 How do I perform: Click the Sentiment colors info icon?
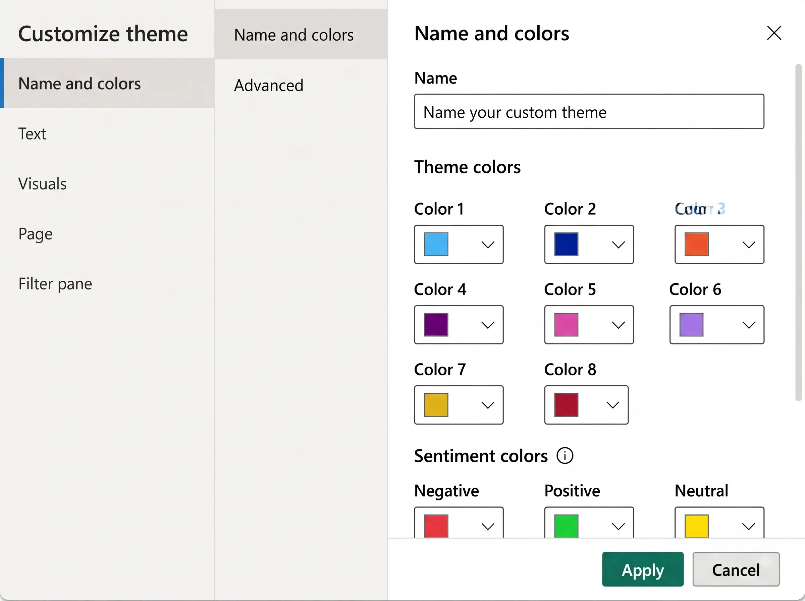click(565, 455)
